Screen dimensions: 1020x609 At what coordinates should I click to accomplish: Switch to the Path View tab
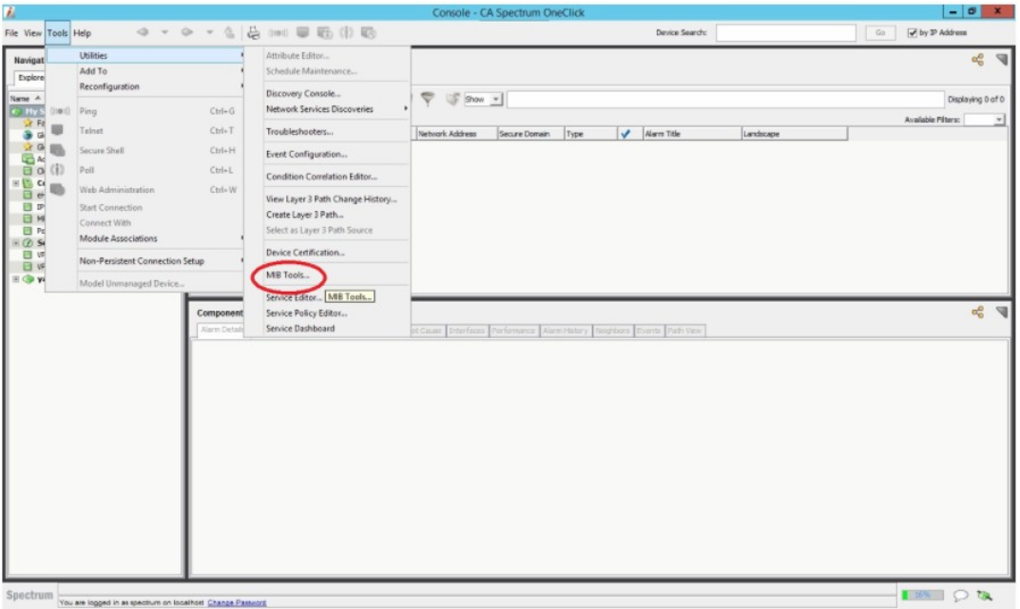point(684,331)
